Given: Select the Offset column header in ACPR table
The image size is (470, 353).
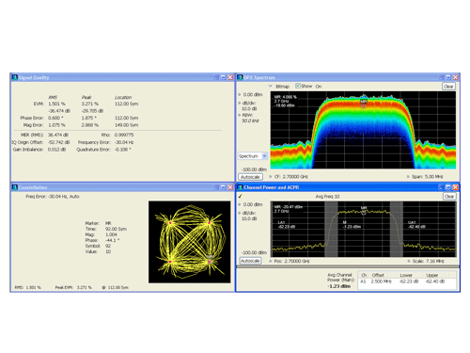Looking at the screenshot, I should point(378,275).
